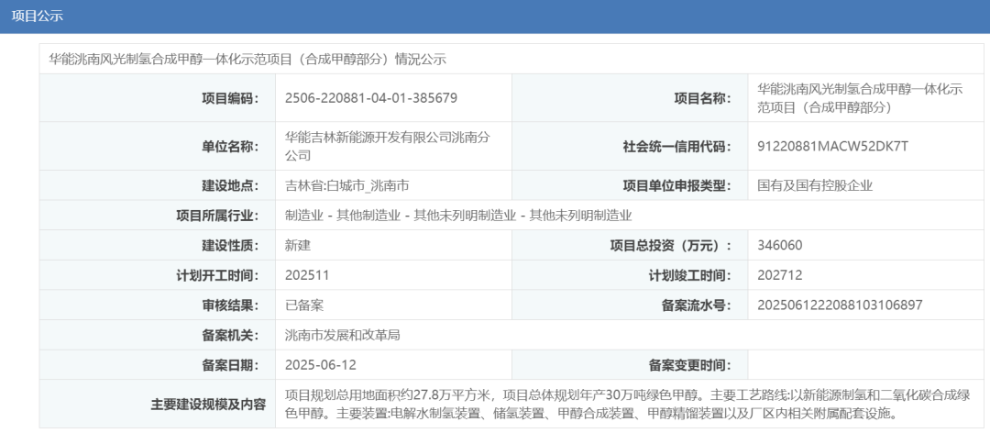This screenshot has width=990, height=433.
Task: Click planned completion time 202712
Action: (780, 275)
